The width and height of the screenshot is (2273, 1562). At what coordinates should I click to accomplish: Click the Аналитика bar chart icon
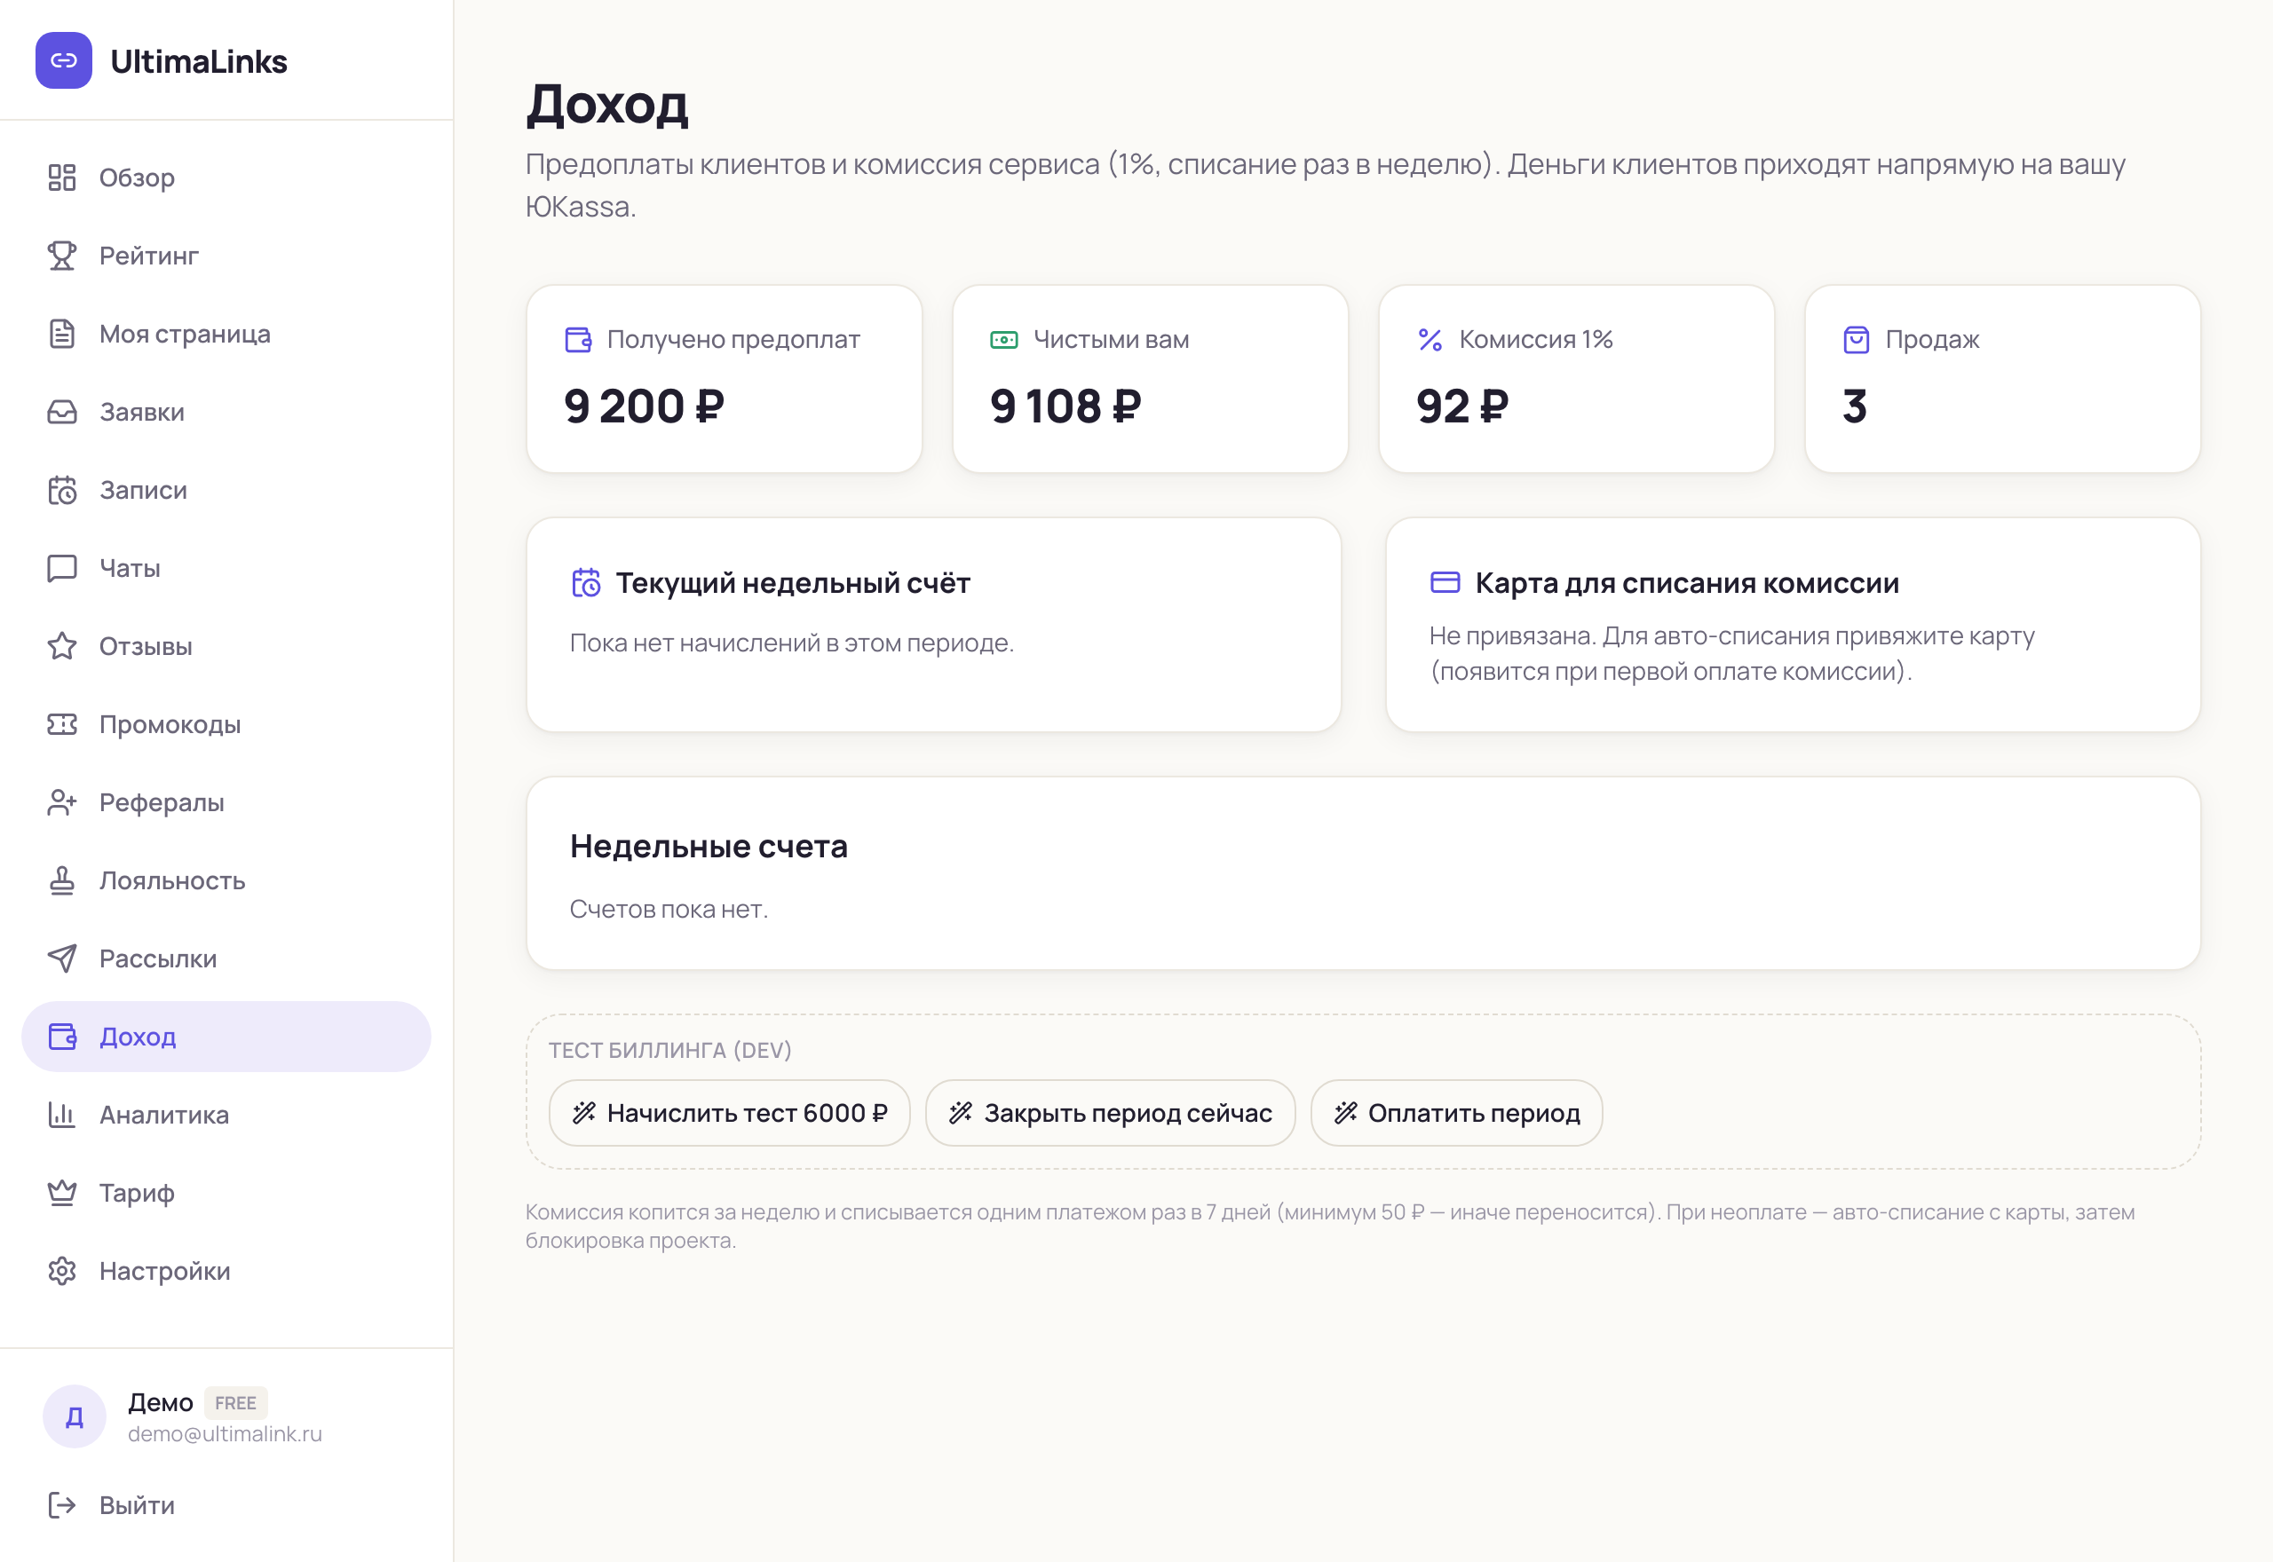pos(61,1115)
